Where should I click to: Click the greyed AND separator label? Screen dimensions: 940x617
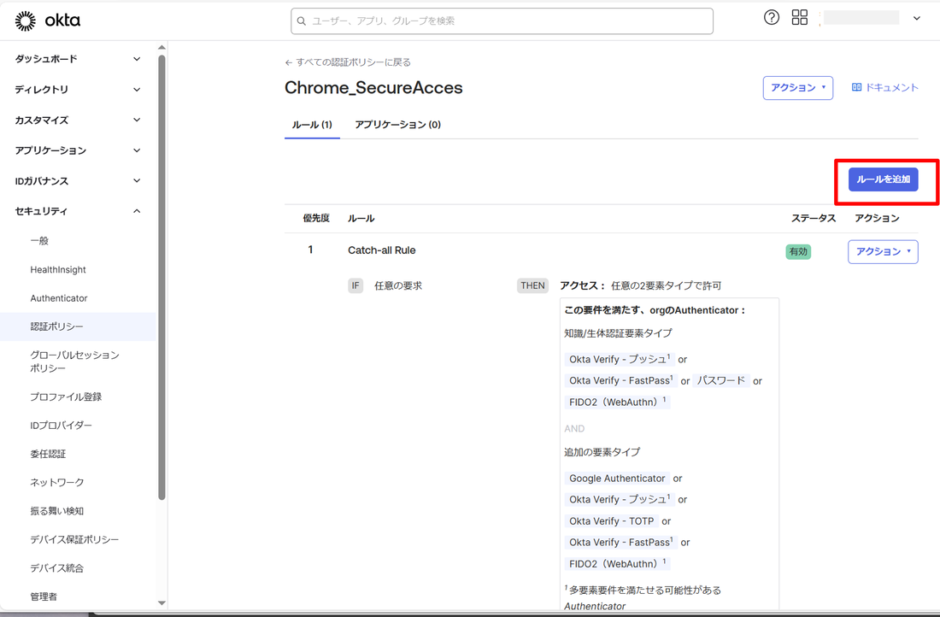pos(574,429)
